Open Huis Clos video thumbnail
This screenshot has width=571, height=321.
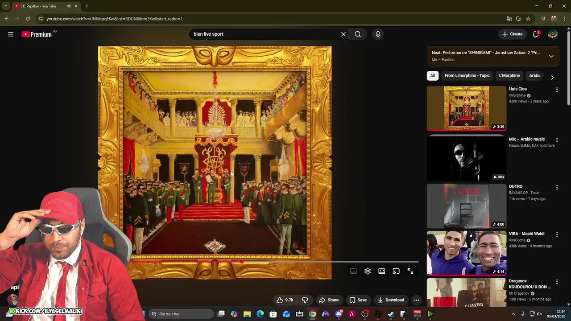pos(467,108)
